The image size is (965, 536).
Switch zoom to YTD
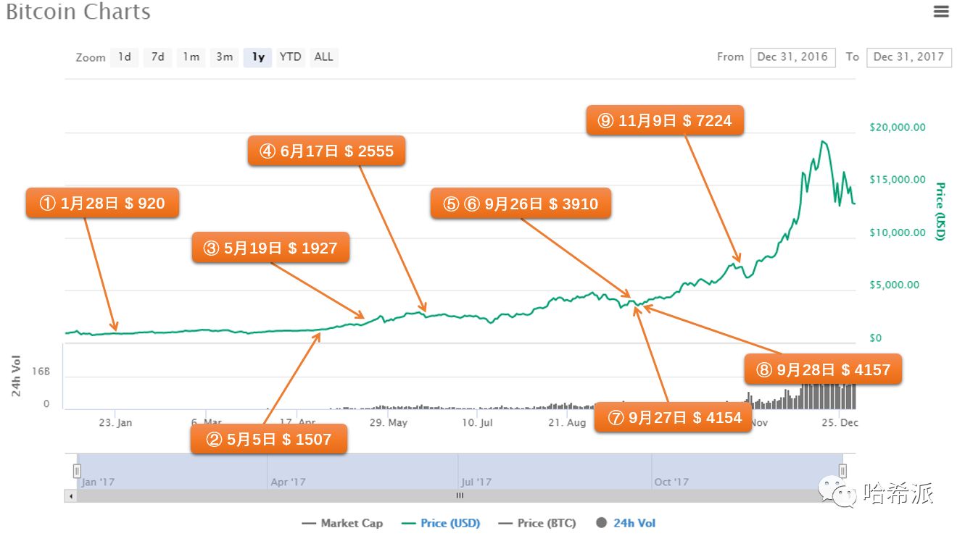(291, 57)
